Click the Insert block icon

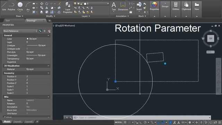[x=139, y=7]
